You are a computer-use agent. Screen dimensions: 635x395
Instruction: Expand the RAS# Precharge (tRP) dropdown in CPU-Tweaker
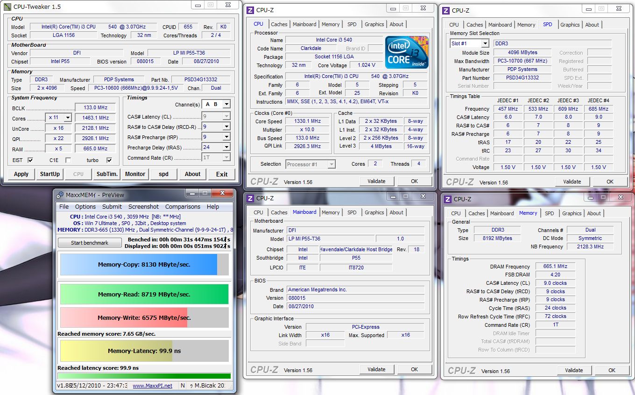[226, 137]
